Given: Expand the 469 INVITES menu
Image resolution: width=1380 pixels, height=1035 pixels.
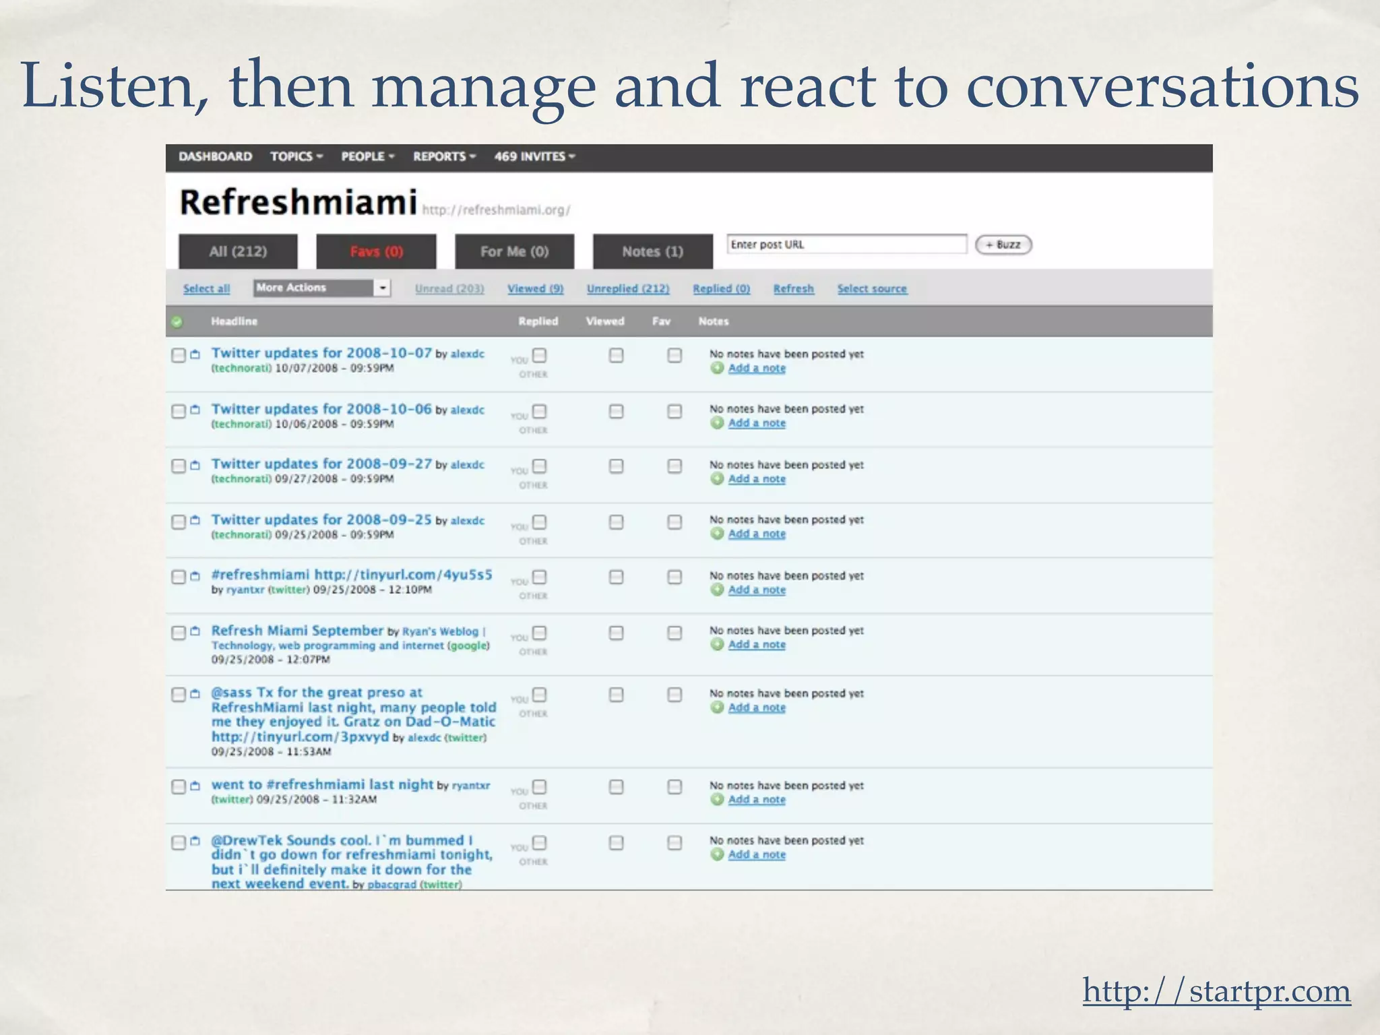Looking at the screenshot, I should point(534,156).
